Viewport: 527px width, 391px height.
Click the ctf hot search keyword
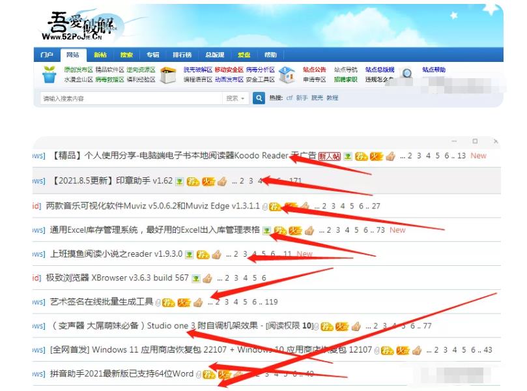(289, 98)
